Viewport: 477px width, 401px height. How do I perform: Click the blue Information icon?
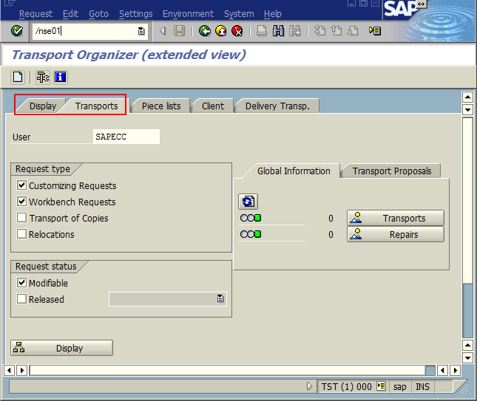click(x=60, y=77)
